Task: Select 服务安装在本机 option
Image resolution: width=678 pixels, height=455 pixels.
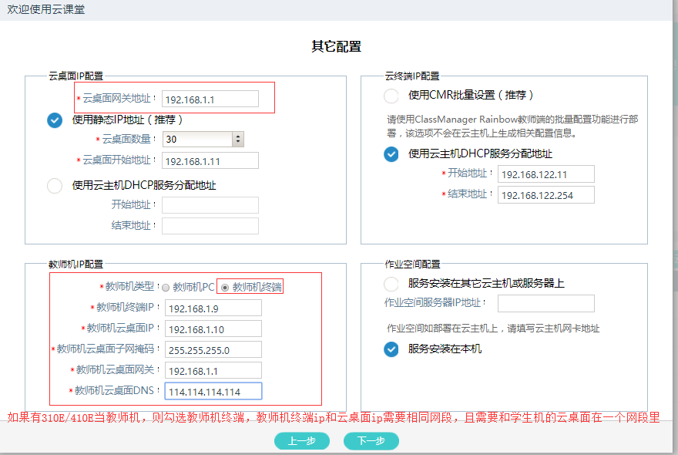Action: [x=391, y=349]
